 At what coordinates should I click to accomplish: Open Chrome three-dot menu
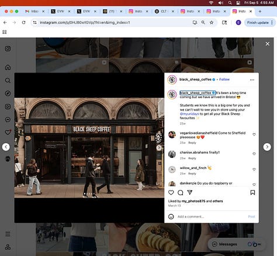(272, 23)
